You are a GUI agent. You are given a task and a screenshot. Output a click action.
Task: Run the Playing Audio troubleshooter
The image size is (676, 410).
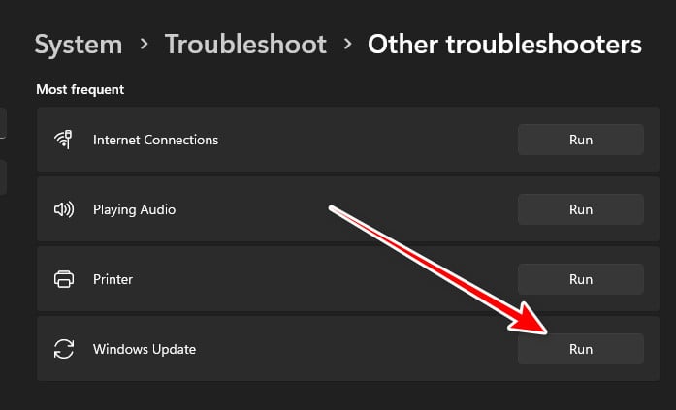click(x=580, y=209)
